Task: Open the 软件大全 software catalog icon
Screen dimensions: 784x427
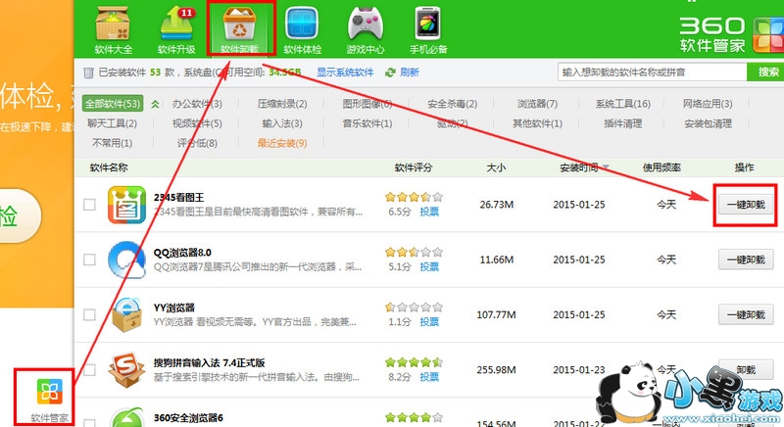Action: point(114,30)
